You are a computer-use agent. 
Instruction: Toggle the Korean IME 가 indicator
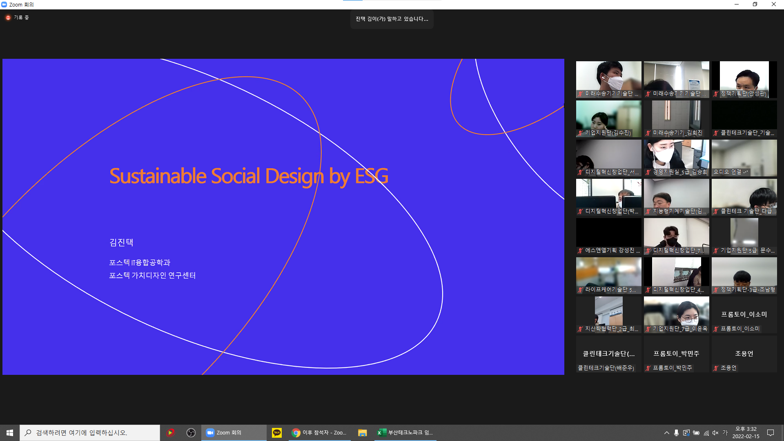tap(725, 433)
